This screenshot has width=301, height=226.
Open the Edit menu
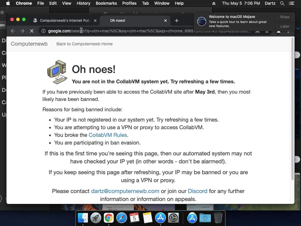coord(53,3)
